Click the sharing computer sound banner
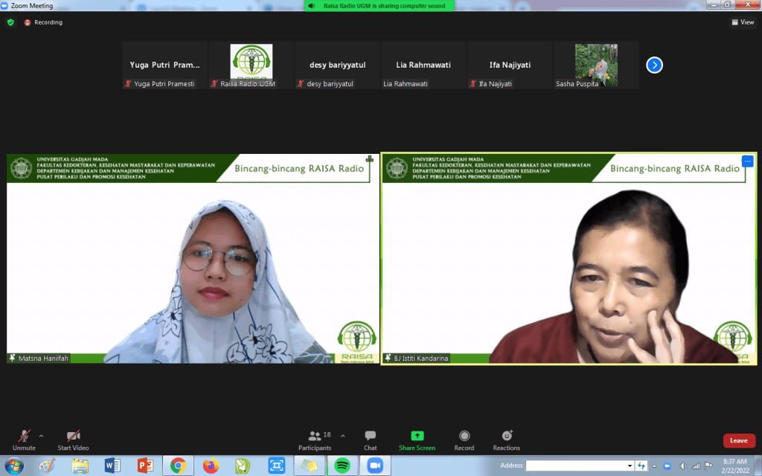The width and height of the screenshot is (762, 476). [379, 6]
